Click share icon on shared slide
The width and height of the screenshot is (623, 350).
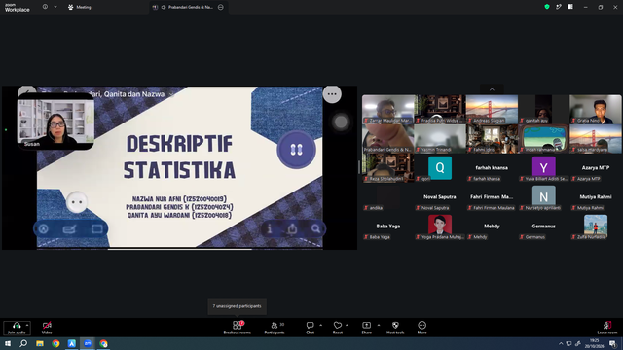pos(292,229)
